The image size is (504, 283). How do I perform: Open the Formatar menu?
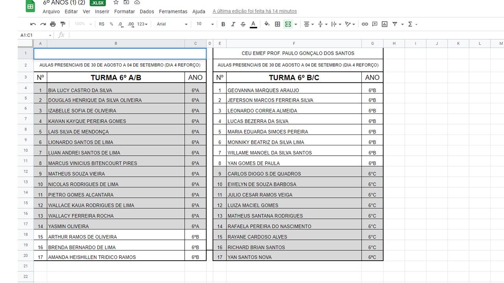pos(125,11)
